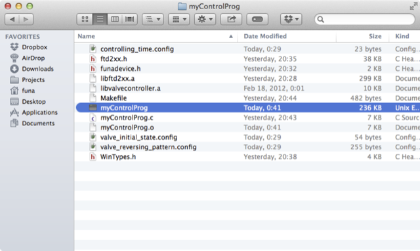This screenshot has height=251, width=420.
Task: Open the Dropbox toolbar dropdown
Action: (291, 19)
